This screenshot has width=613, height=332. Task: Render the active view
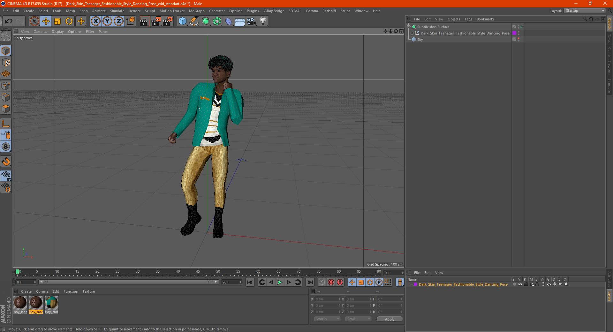point(144,21)
